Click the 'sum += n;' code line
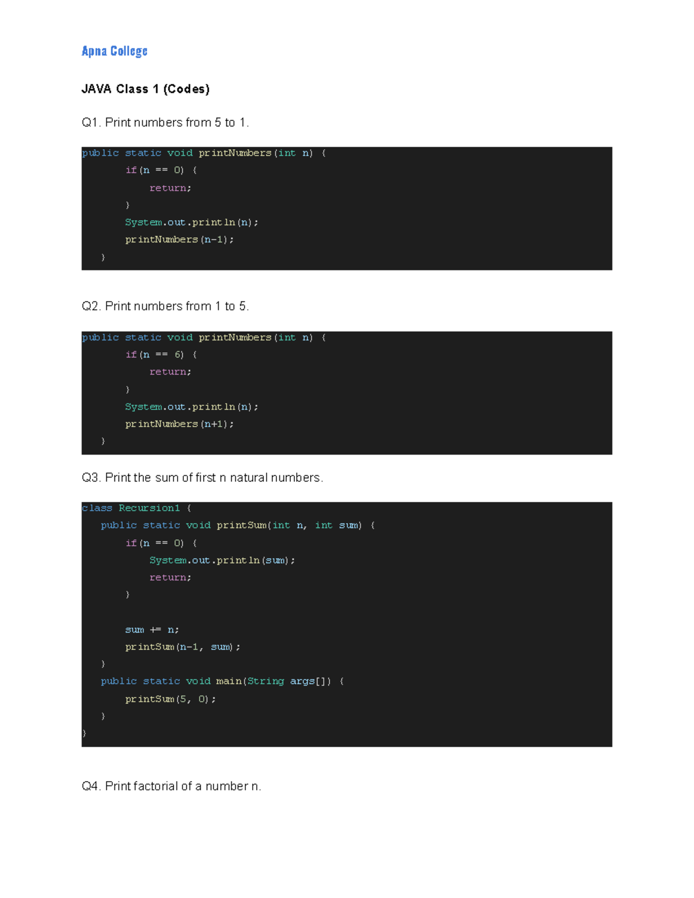Viewport: 694px width, 898px height. [x=152, y=630]
